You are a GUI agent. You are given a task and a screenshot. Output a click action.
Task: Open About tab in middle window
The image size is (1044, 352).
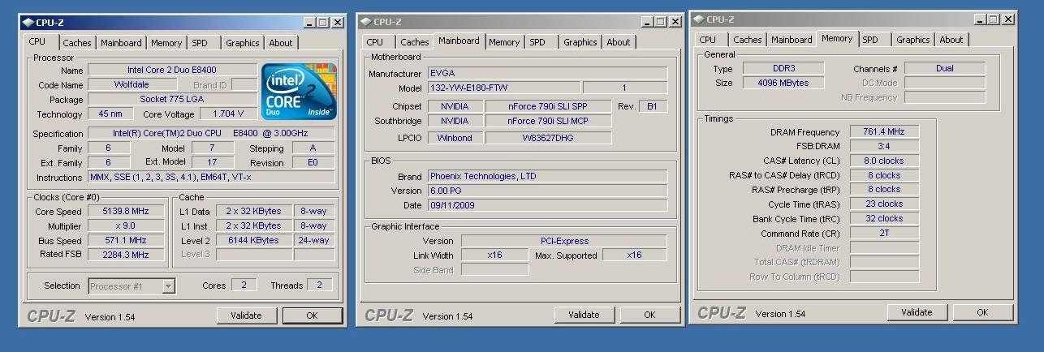click(x=619, y=42)
